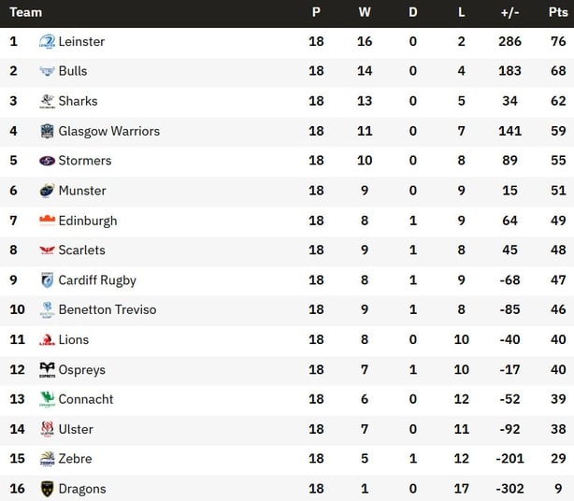
Task: Click the Edinburgh orange castle icon
Action: [x=48, y=221]
